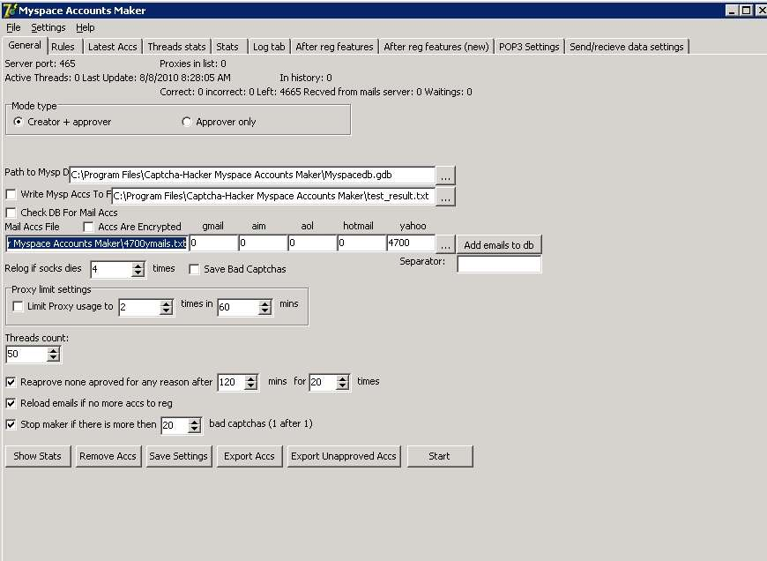Screen dimensions: 767x561
Task: Enable Save Bad Captchas checkbox
Action: (x=194, y=269)
